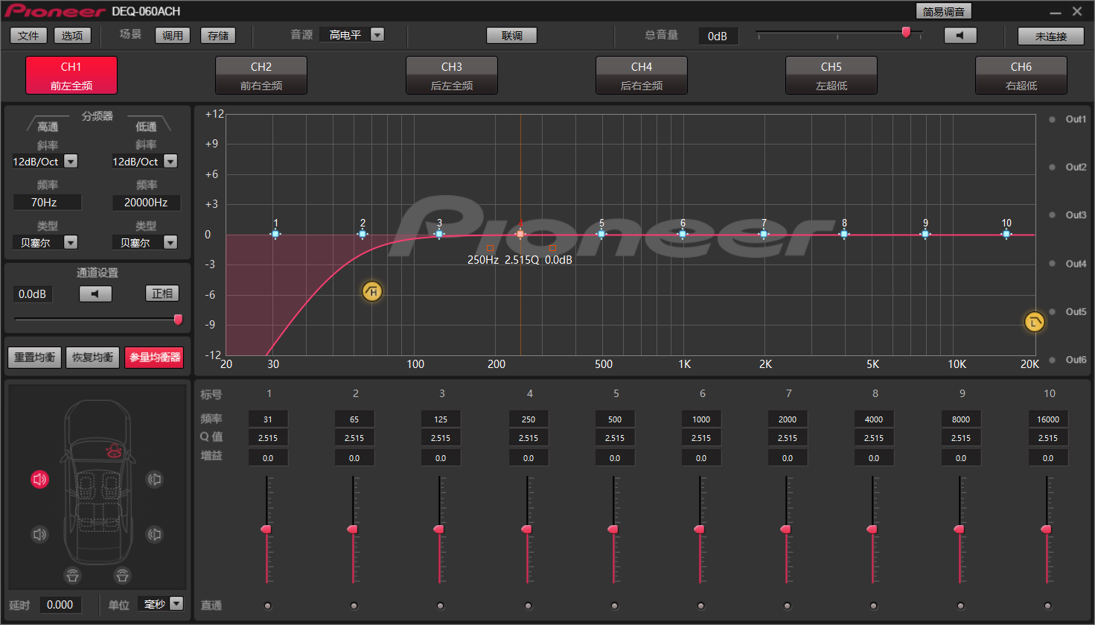1095x625 pixels.
Task: Click high-pass frequency 70Hz field
Action: (46, 202)
